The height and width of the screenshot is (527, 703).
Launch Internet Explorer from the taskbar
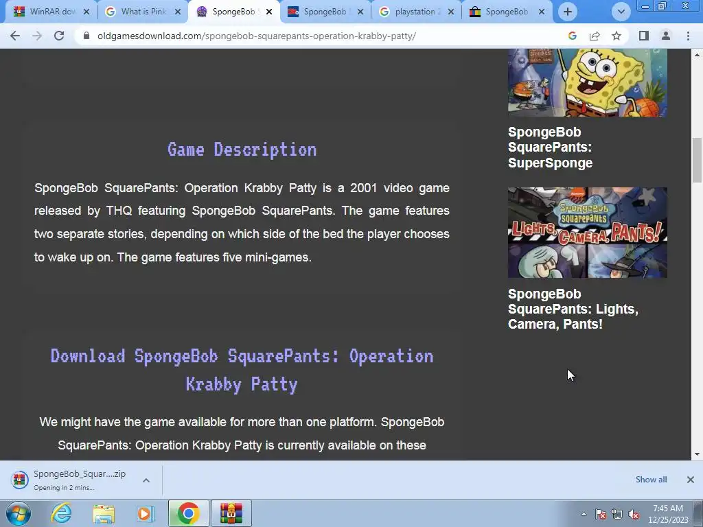(x=61, y=513)
